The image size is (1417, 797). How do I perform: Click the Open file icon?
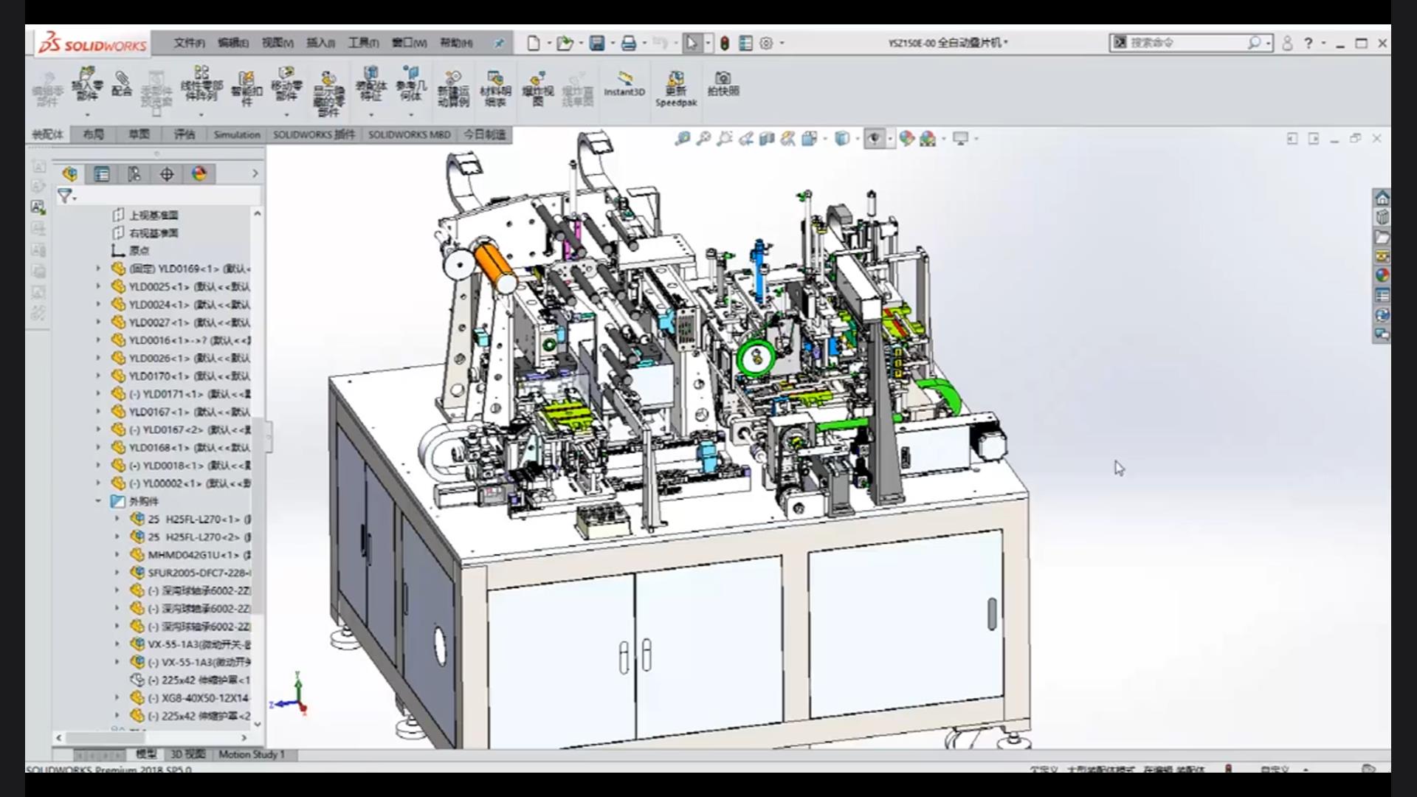[565, 44]
